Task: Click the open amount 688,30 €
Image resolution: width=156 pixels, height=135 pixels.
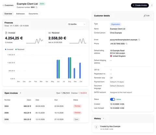Action: click(27, 106)
